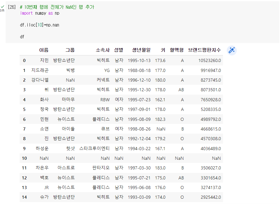Click the code line 'import numpy as np'

pyautogui.click(x=40, y=13)
